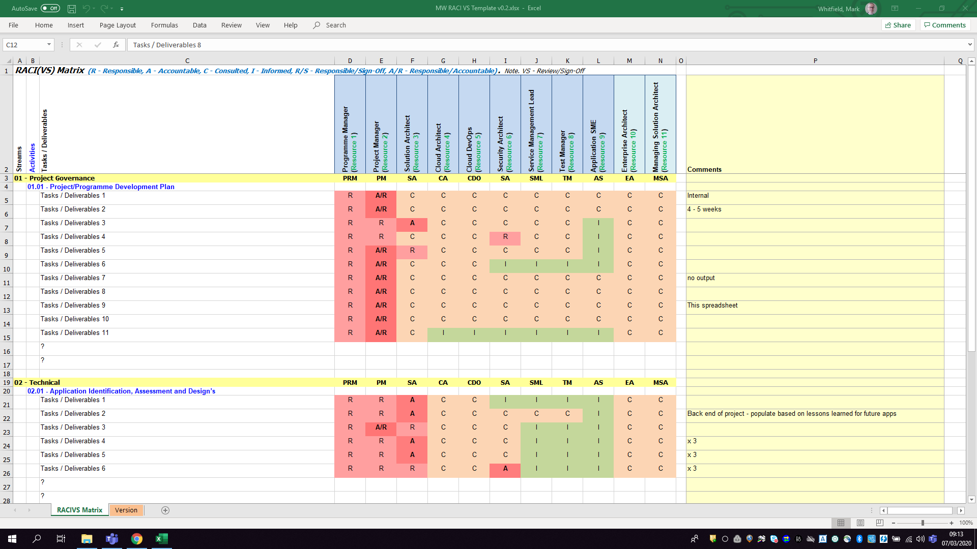This screenshot has height=549, width=977.
Task: Open Microsoft Teams in taskbar
Action: (x=111, y=539)
